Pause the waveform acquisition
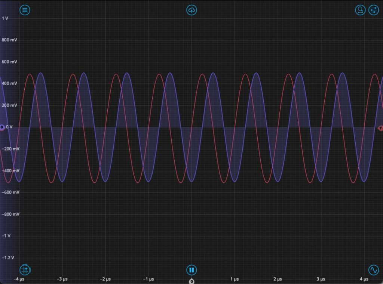 (191, 270)
